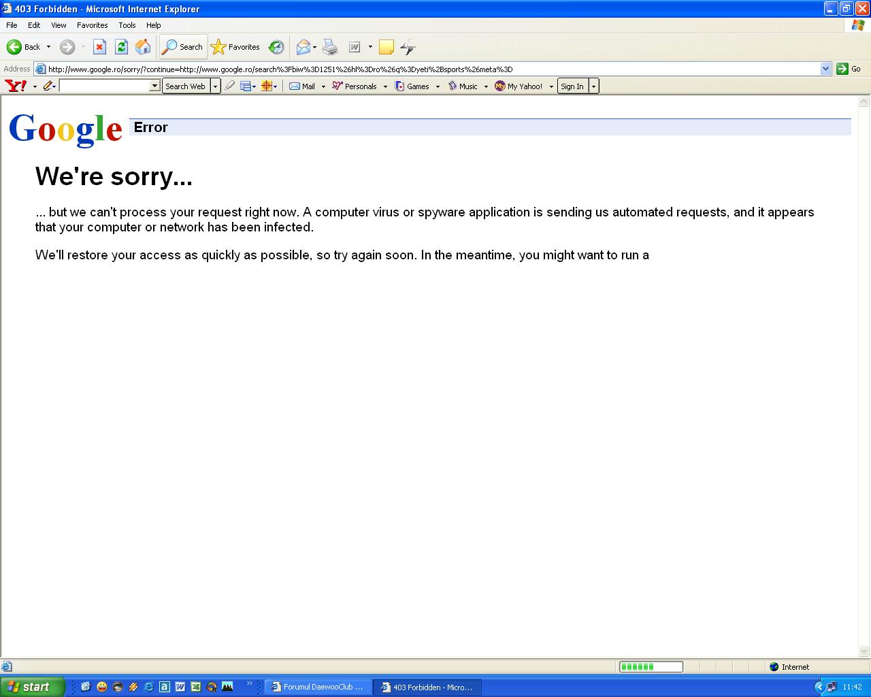This screenshot has width=871, height=697.
Task: Click the Yahoo toolbar pop-up blocker icon
Action: coord(246,86)
